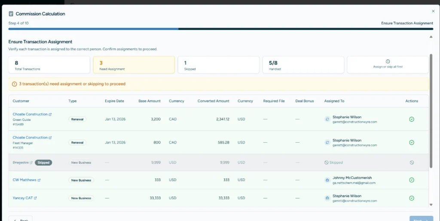Click the step progress bar at the top
The width and height of the screenshot is (440, 221).
click(x=220, y=29)
